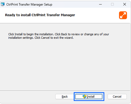
Task: Click the word 'Manager' in the heading
Action: coord(68,15)
